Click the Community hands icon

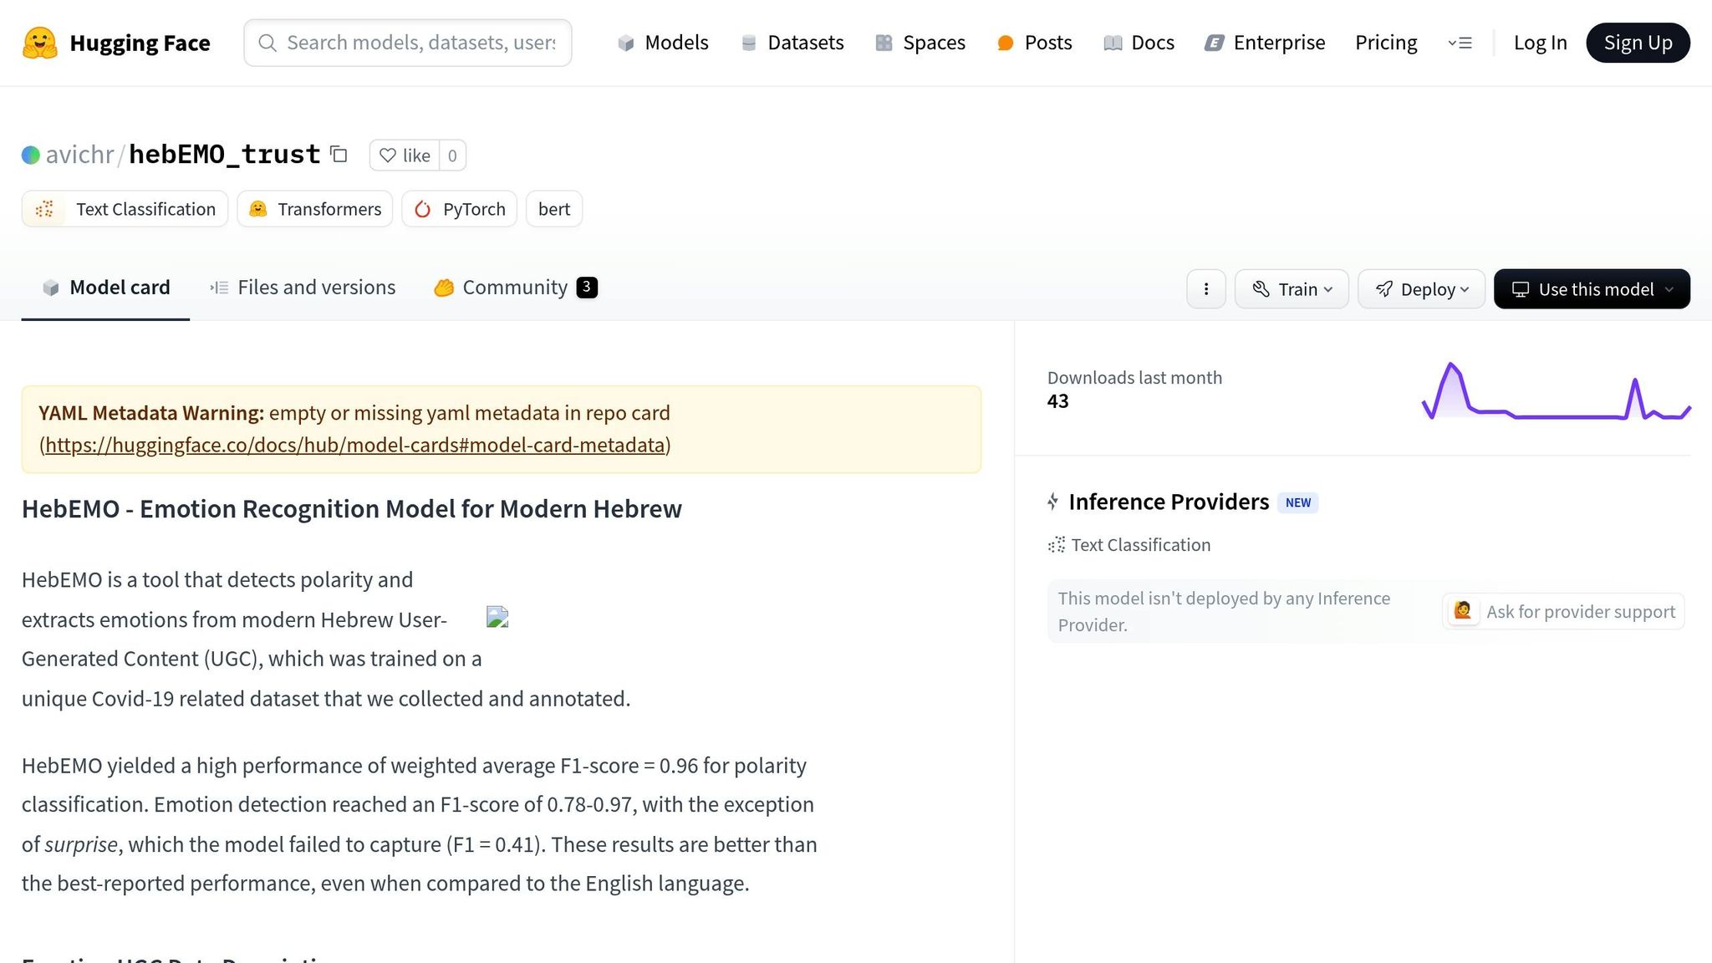(444, 288)
